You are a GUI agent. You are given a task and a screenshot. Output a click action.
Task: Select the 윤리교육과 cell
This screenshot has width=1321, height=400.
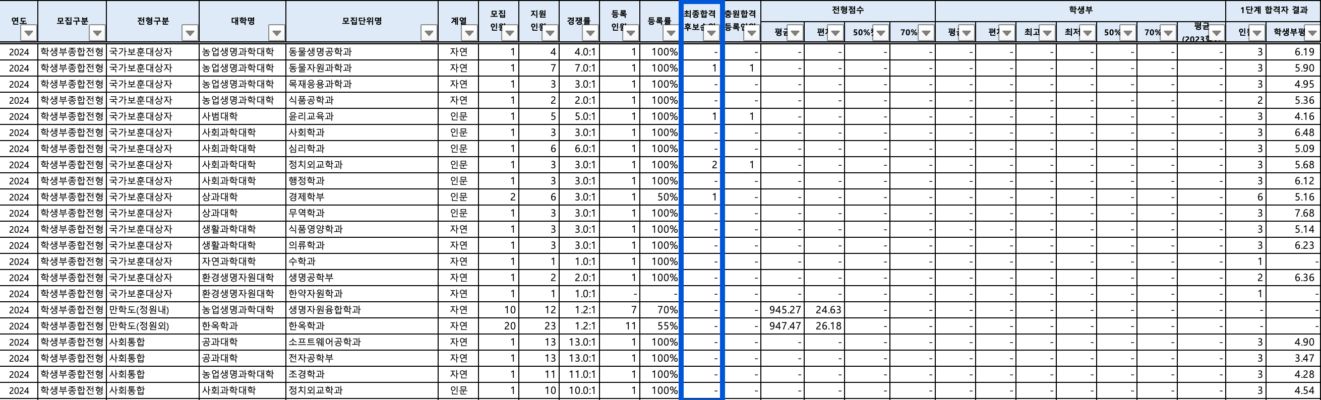point(362,116)
